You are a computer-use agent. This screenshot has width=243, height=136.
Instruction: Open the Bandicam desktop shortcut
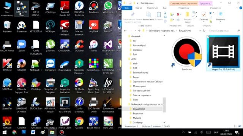click(x=94, y=8)
